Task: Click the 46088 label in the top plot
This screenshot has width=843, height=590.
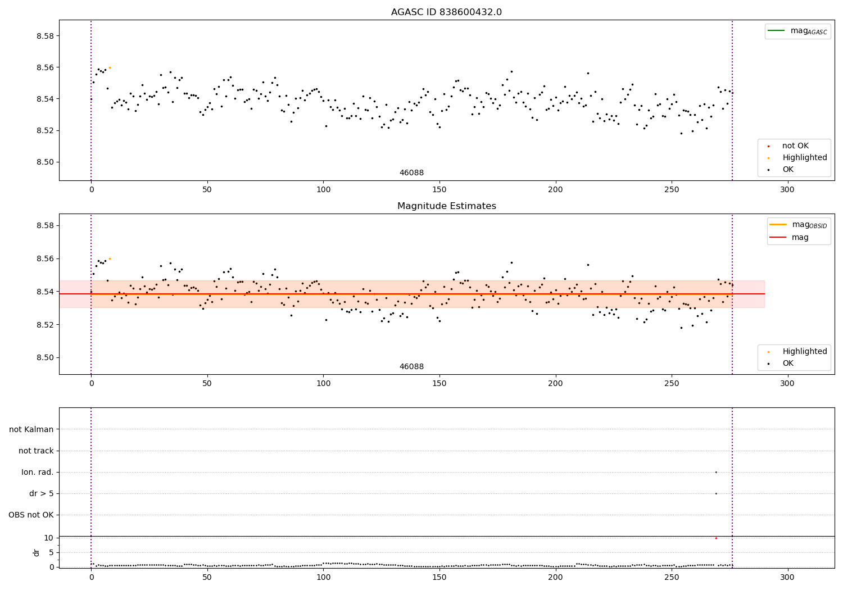Action: [x=411, y=173]
